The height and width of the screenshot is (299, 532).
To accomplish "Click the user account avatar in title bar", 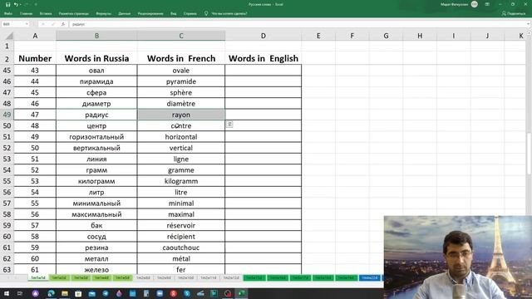I will (x=475, y=4).
